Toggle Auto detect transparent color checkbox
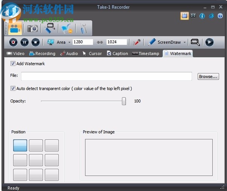Image resolution: width=227 pixels, height=191 pixels. pyautogui.click(x=13, y=89)
